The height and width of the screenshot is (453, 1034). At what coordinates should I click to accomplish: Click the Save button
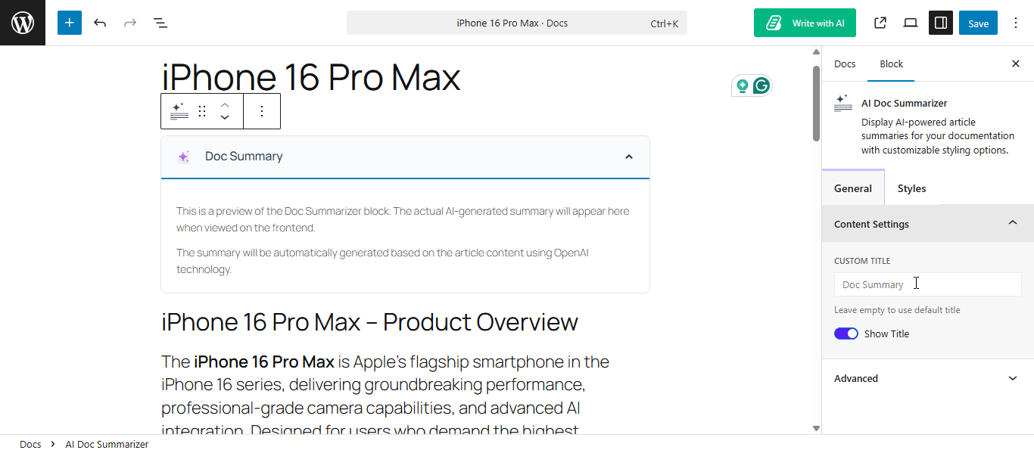pyautogui.click(x=978, y=22)
